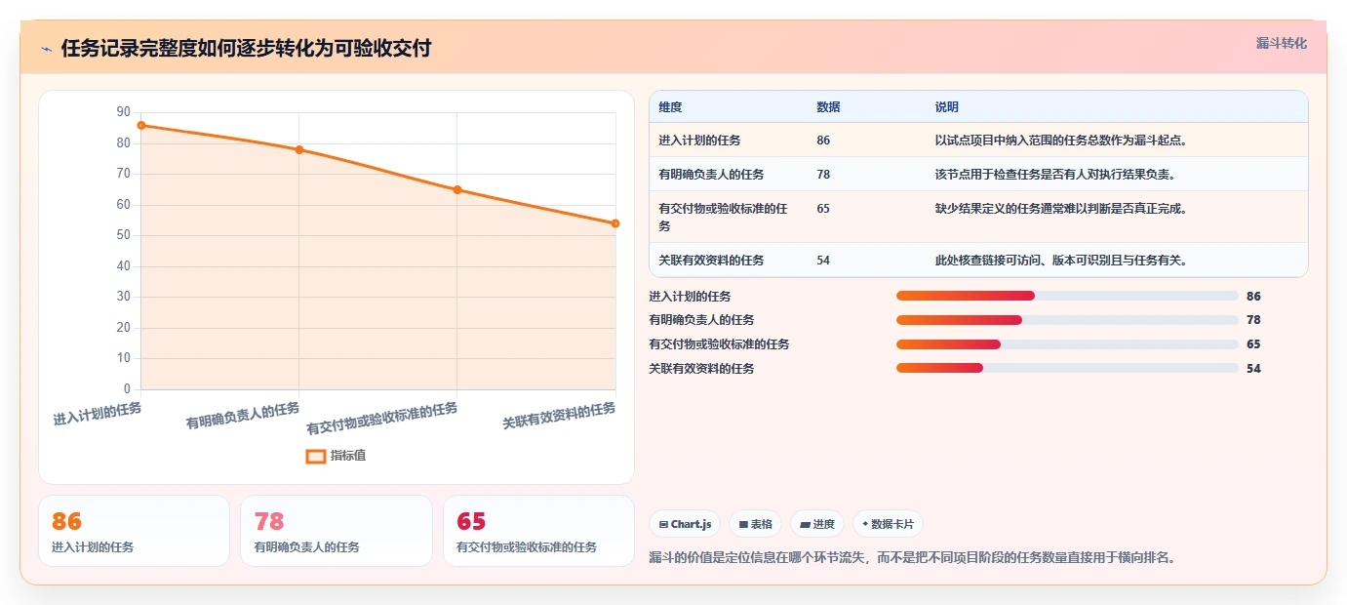Click the 该节点用于检查任务 description text
Screen dimensions: 1347x605
point(1053,175)
